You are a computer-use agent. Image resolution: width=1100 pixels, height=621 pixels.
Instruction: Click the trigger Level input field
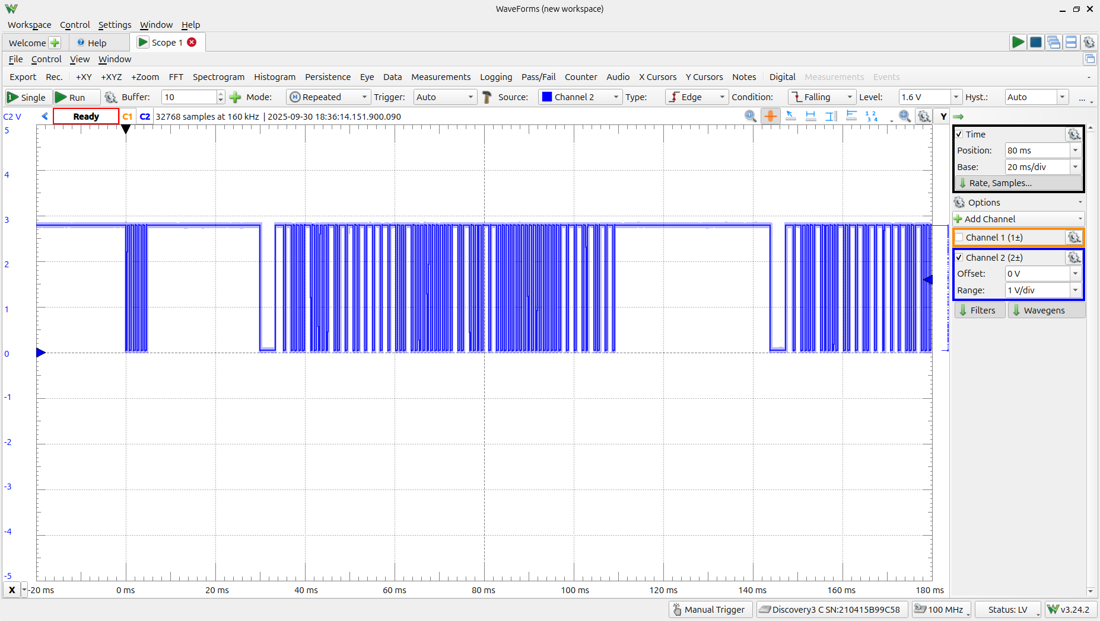tap(924, 97)
